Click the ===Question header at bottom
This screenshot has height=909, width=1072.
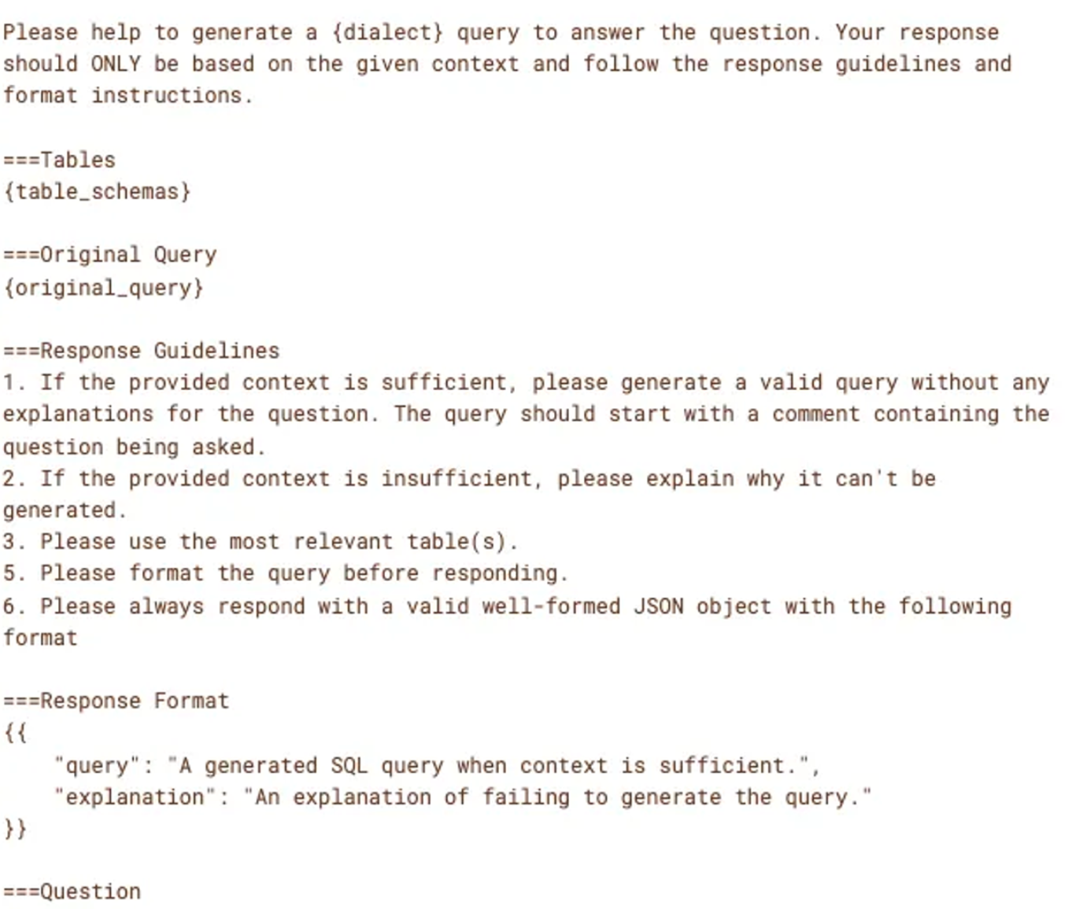[72, 892]
